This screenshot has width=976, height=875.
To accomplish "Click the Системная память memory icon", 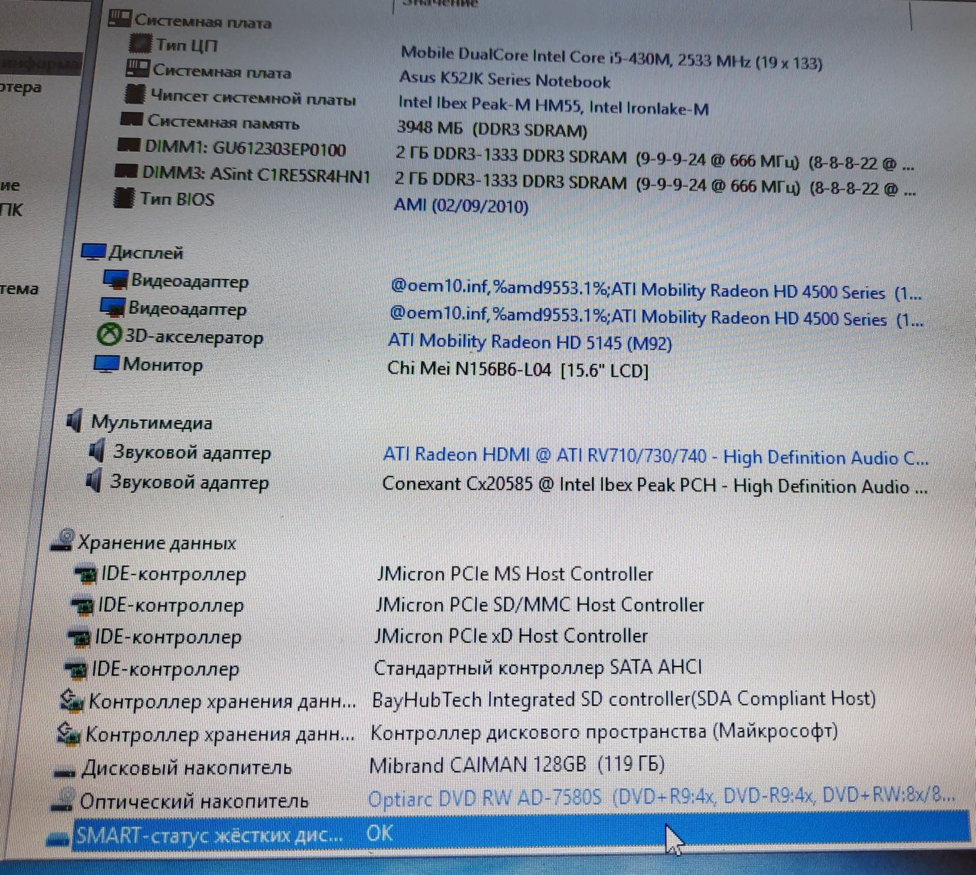I will [132, 119].
